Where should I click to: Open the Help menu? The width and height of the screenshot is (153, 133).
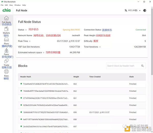tap(24, 5)
